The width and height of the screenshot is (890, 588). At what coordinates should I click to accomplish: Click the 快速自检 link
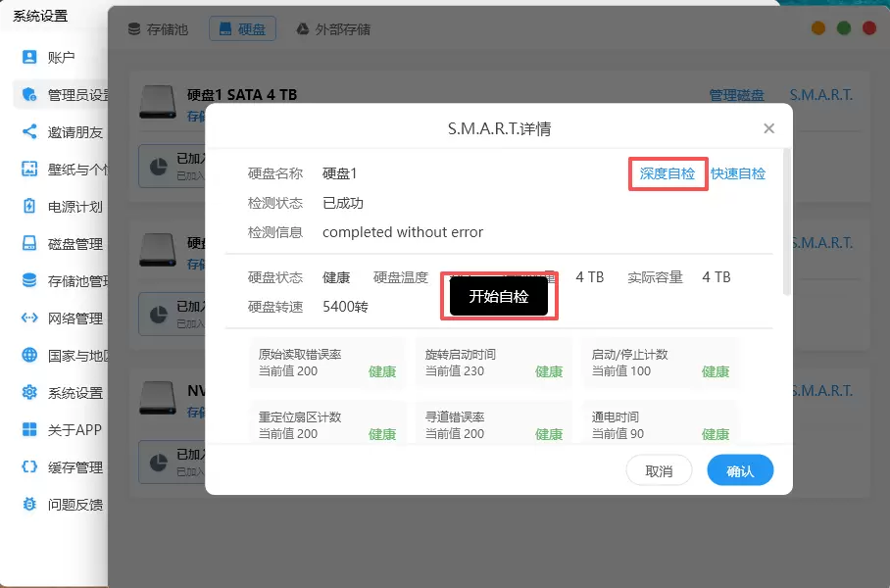coord(738,173)
